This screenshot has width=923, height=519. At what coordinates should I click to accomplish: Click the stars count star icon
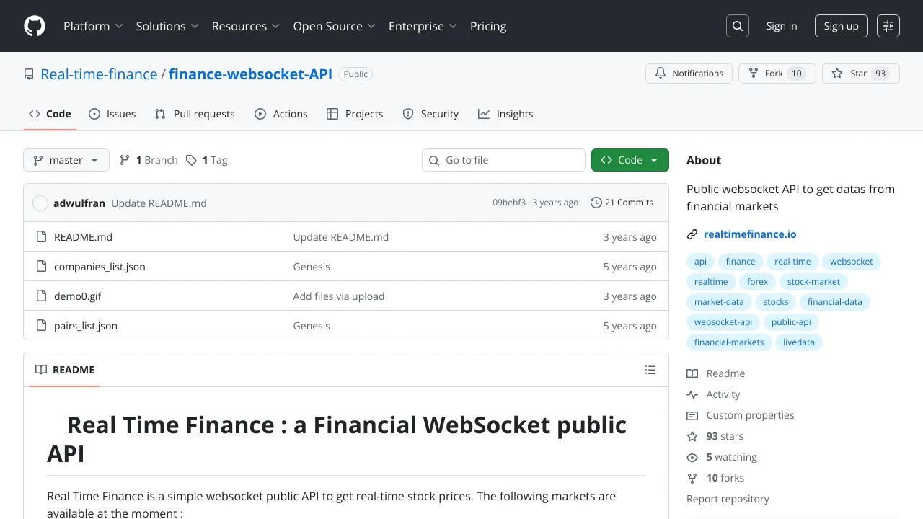[x=692, y=436]
